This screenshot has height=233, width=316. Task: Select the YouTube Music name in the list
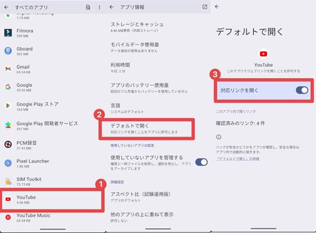(x=34, y=215)
